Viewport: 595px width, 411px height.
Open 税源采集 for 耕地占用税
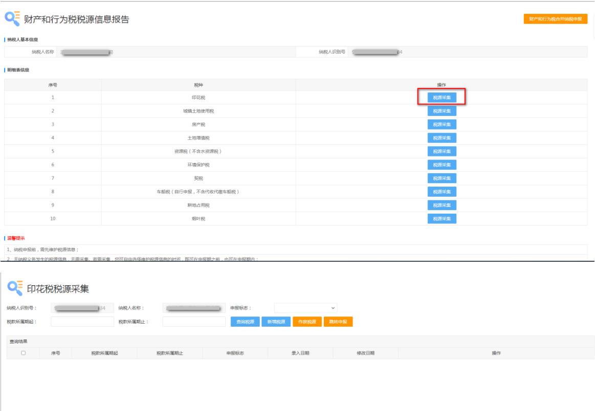[442, 205]
